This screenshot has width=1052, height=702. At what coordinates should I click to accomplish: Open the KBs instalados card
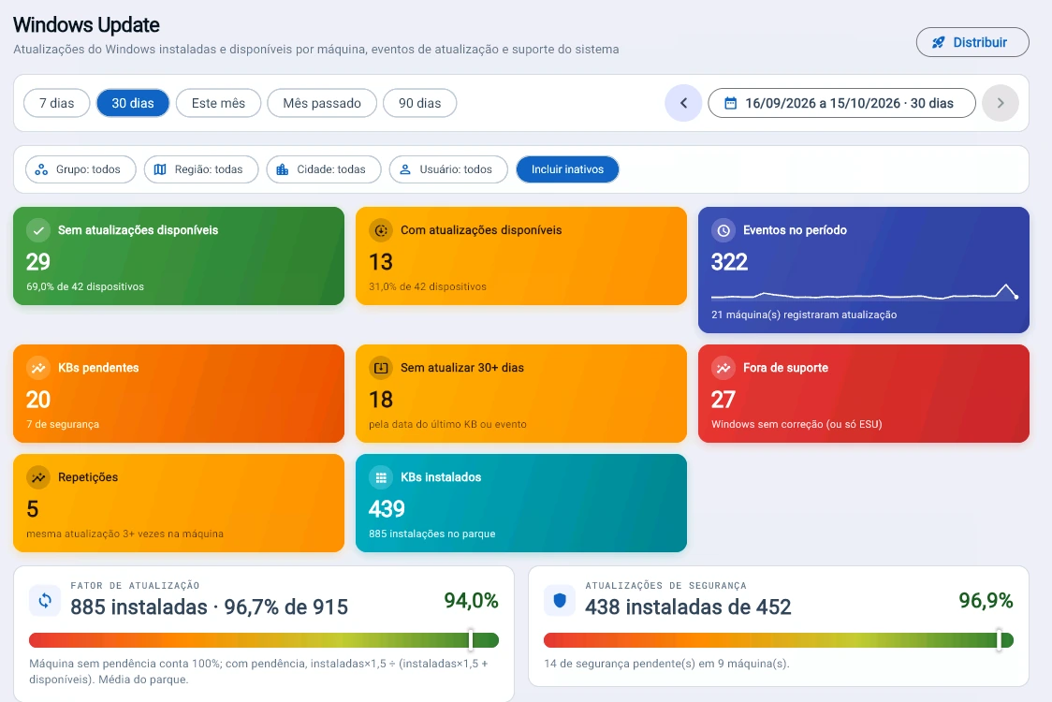pos(521,503)
